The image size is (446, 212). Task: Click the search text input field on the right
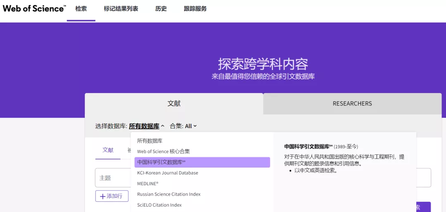pyautogui.click(x=424, y=178)
